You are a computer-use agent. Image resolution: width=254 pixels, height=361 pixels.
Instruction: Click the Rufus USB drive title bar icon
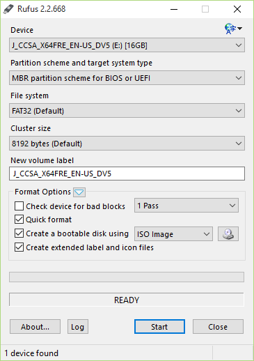click(x=8, y=9)
